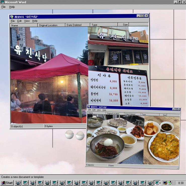
Task: Sort by Name column in storefront-photos window
Action: (x=24, y=25)
